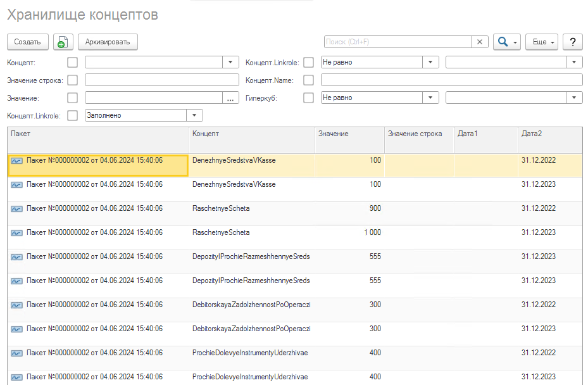Click package icon in DenezhnyeSredstvaVKasse 31.12.2023 row
Image resolution: width=588 pixels, height=385 pixels.
(16, 185)
